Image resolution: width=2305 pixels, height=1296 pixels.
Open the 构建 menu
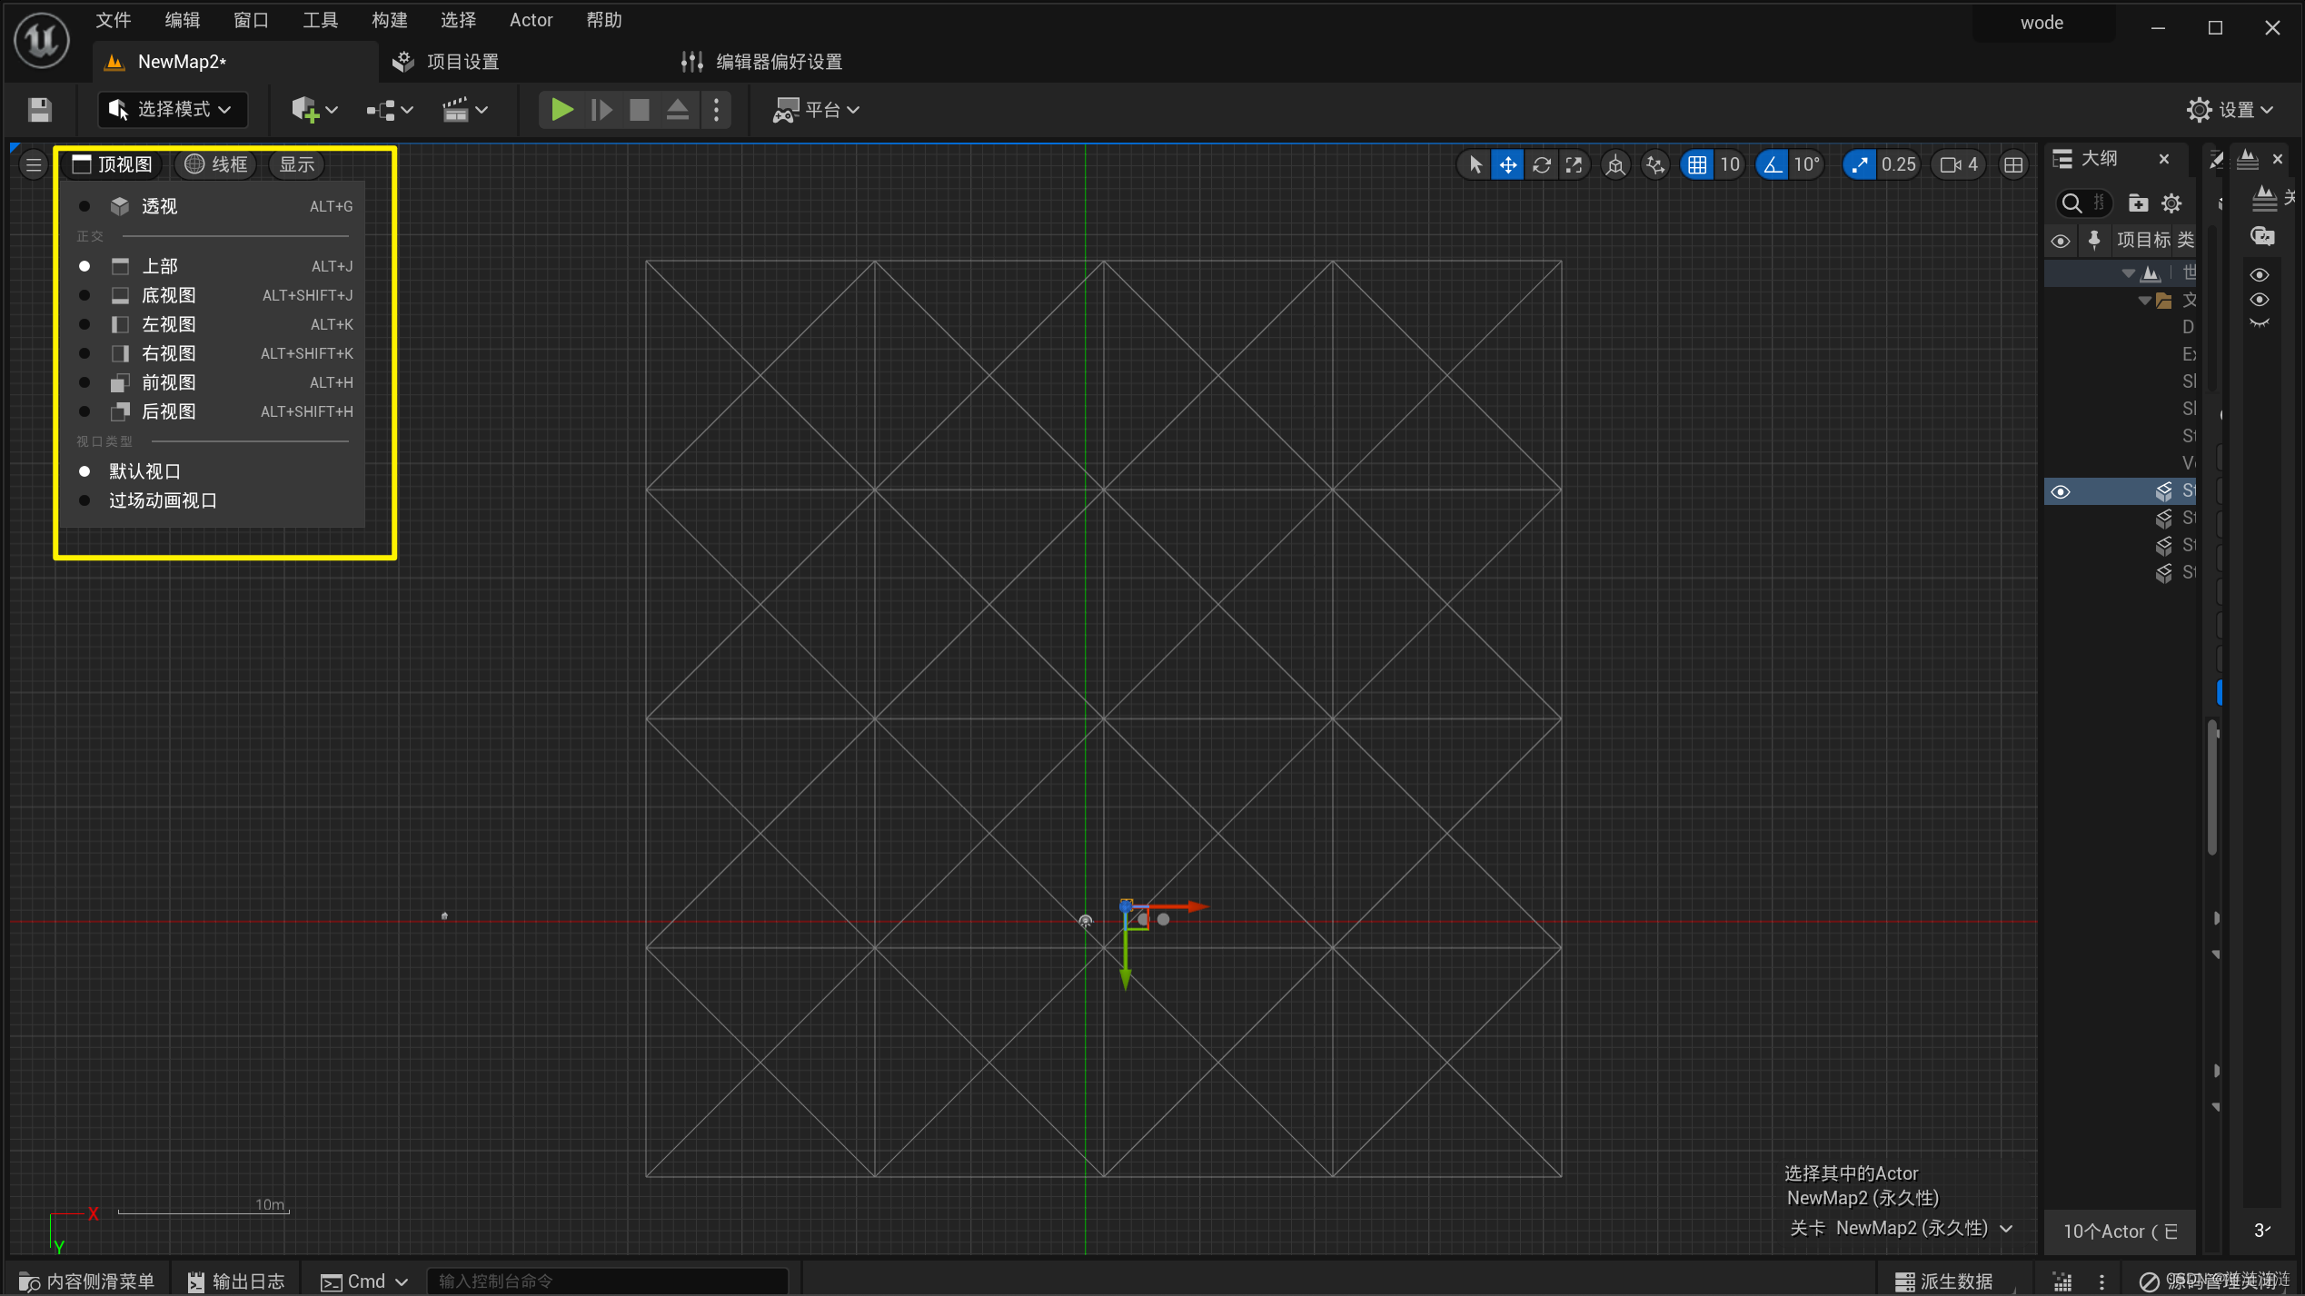click(390, 20)
